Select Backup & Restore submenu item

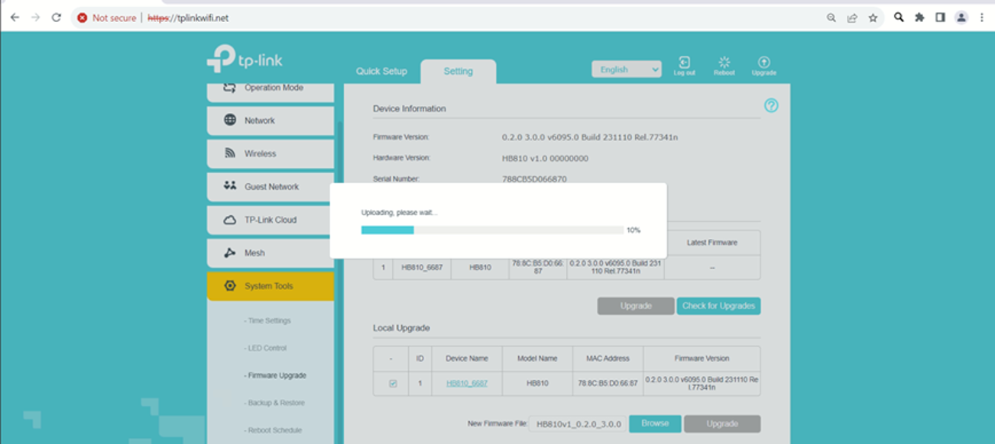click(274, 403)
